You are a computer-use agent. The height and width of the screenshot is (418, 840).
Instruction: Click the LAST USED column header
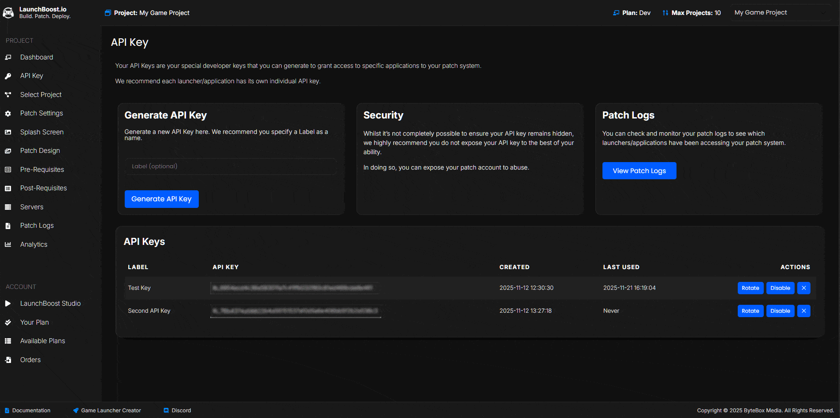(621, 267)
